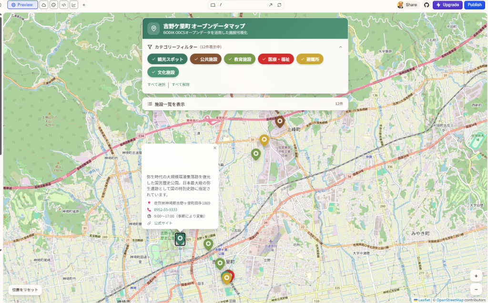The image size is (488, 303).
Task: Open the analytics chart icon
Action: click(x=74, y=5)
